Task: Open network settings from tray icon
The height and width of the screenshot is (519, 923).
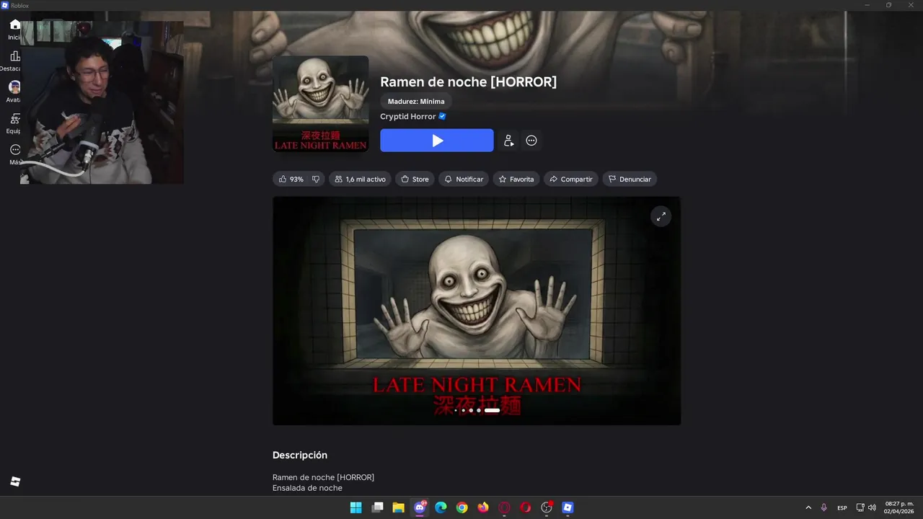Action: (860, 507)
